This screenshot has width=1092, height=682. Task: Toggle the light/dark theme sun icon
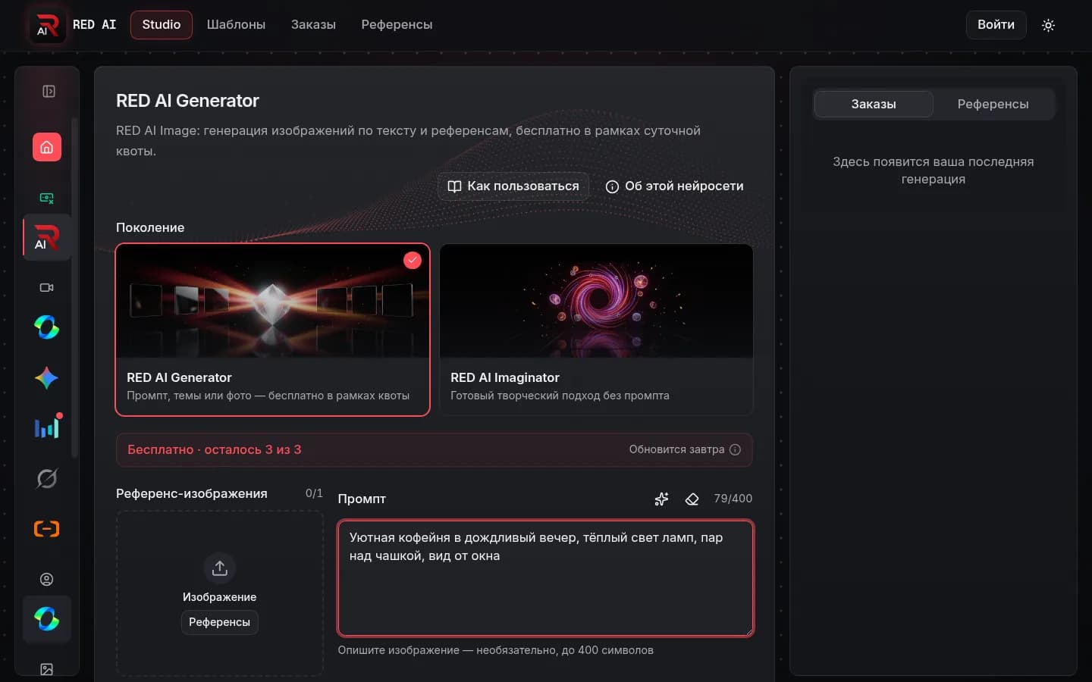click(1048, 25)
